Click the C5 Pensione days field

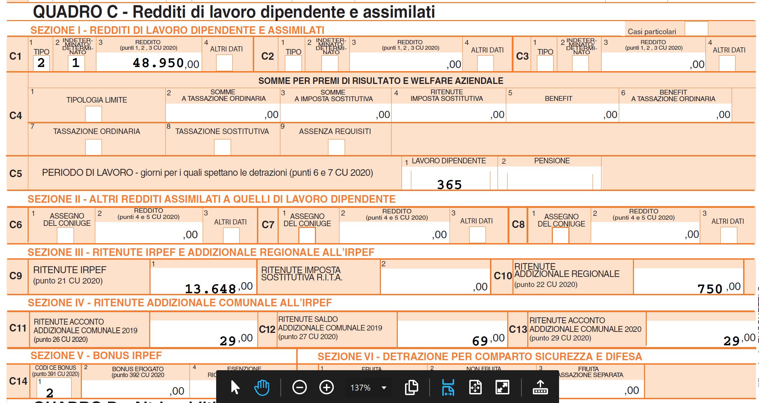550,179
